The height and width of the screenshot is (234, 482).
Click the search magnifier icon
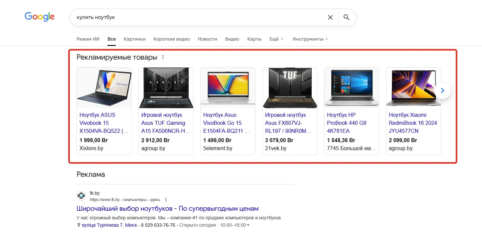[346, 17]
